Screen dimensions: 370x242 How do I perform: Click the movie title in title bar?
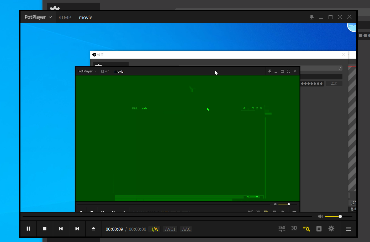click(x=86, y=18)
